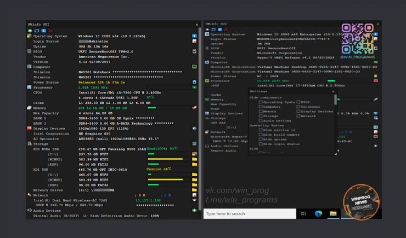Screen dimensions: 406x238
Task: Click the refresh icon in right NWinfo window toolbar
Action: (x=213, y=30)
